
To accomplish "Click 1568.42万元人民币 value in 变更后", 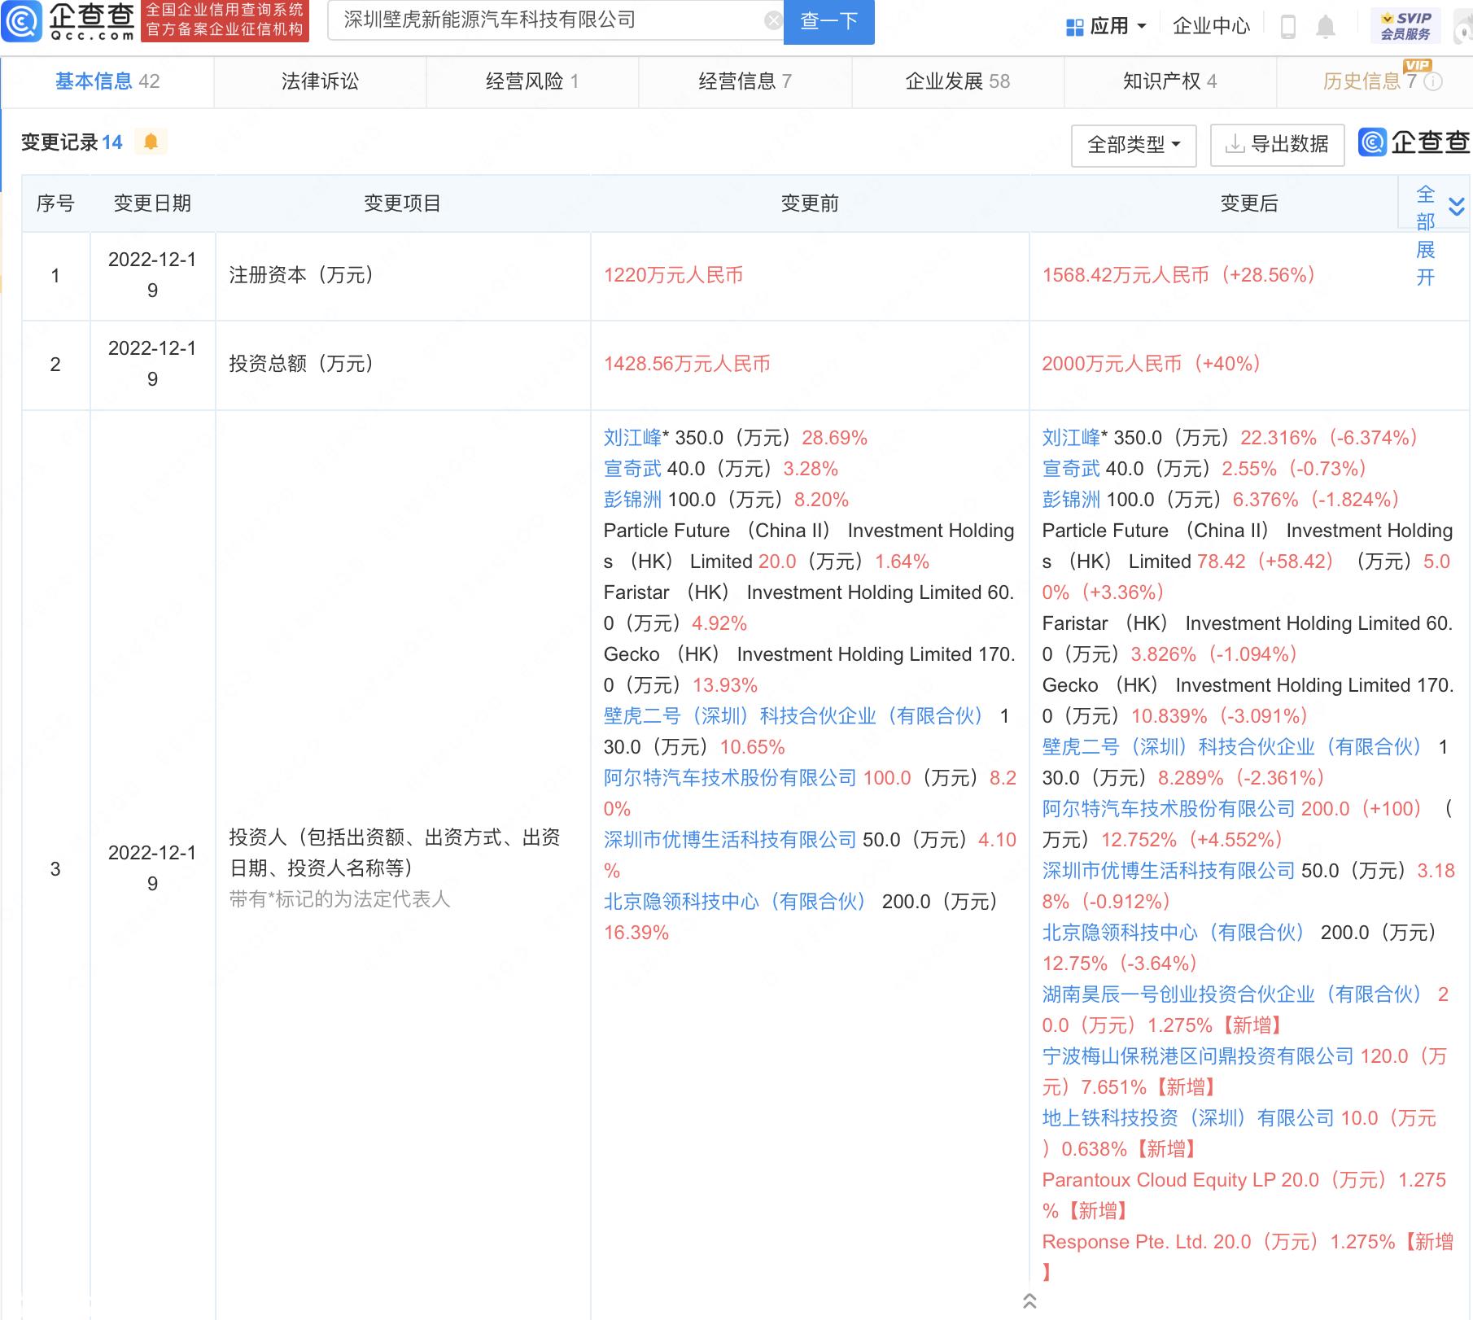I will (x=1179, y=275).
